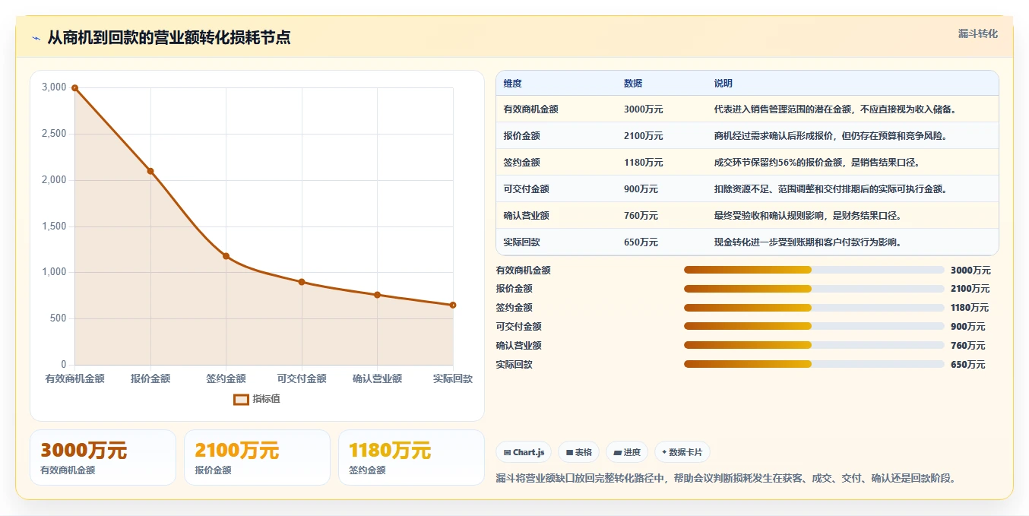Click the 650万元 value beside 实际回款 bar
1029x516 pixels.
pyautogui.click(x=967, y=365)
